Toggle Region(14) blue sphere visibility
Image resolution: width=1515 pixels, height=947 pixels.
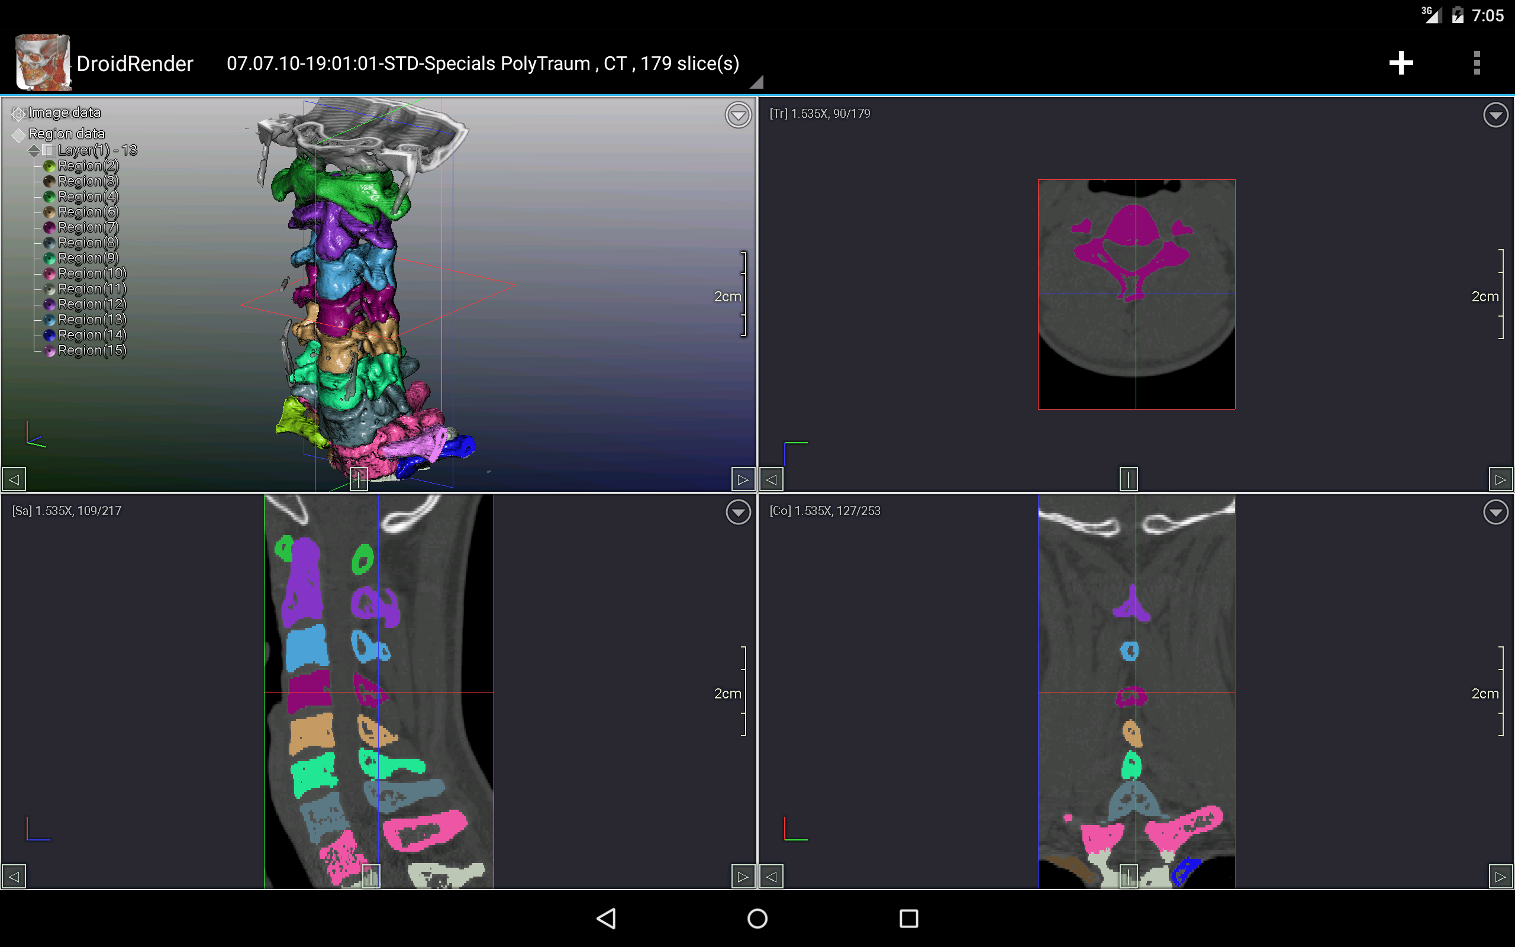click(x=50, y=335)
